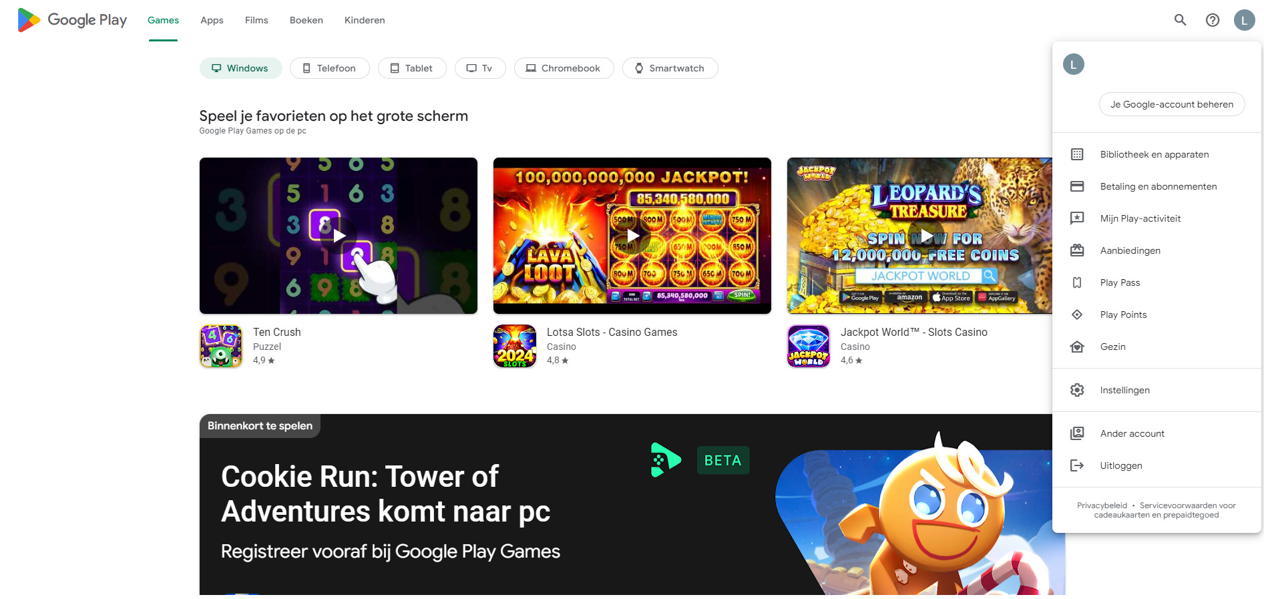Click the BETA badge on banner
This screenshot has height=599, width=1264.
point(723,460)
